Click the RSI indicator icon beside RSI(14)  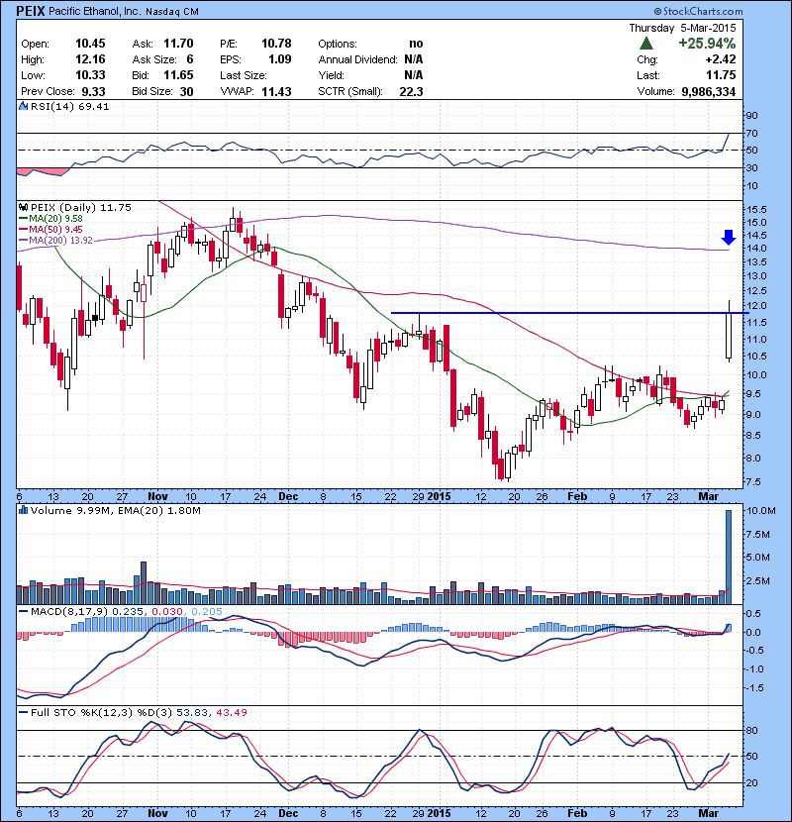click(x=24, y=106)
